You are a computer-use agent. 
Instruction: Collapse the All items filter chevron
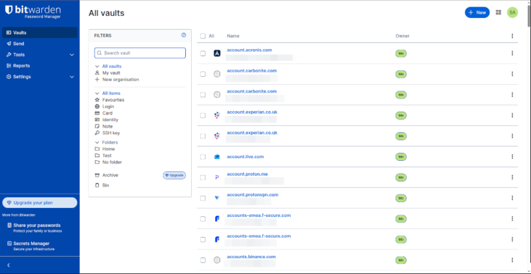tap(97, 93)
